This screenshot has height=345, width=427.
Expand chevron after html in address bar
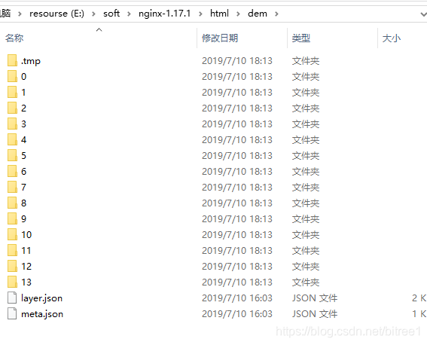238,14
